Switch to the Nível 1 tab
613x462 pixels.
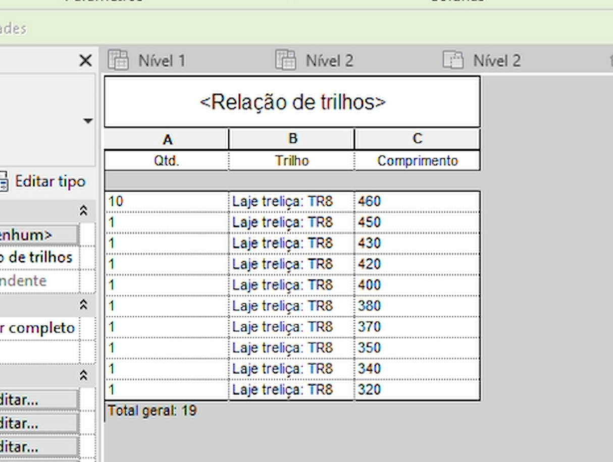point(162,61)
